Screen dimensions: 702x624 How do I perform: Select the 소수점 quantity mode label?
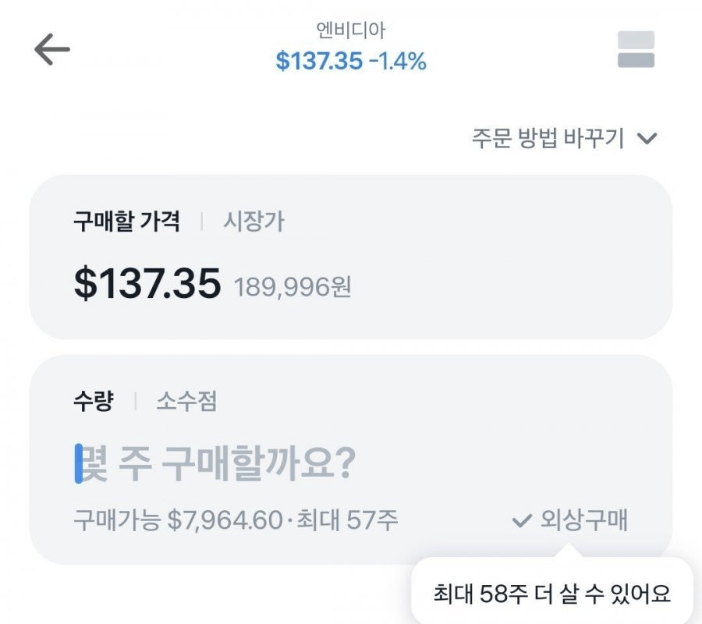click(x=186, y=402)
